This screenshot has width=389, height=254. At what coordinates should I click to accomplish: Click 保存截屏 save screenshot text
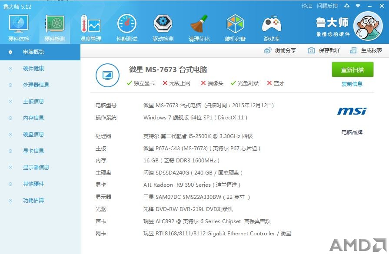329,50
